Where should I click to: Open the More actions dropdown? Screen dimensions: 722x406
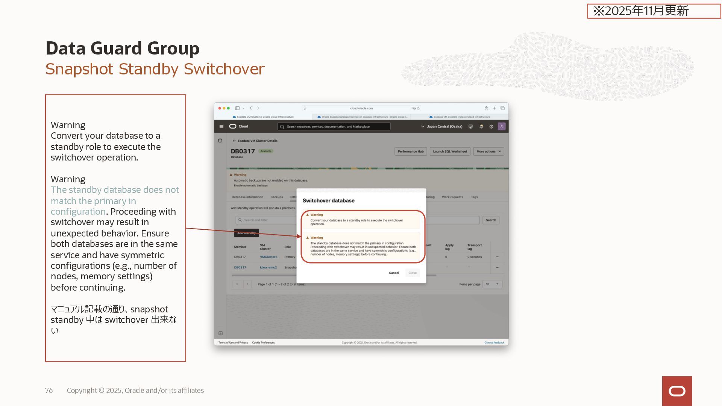click(x=488, y=151)
